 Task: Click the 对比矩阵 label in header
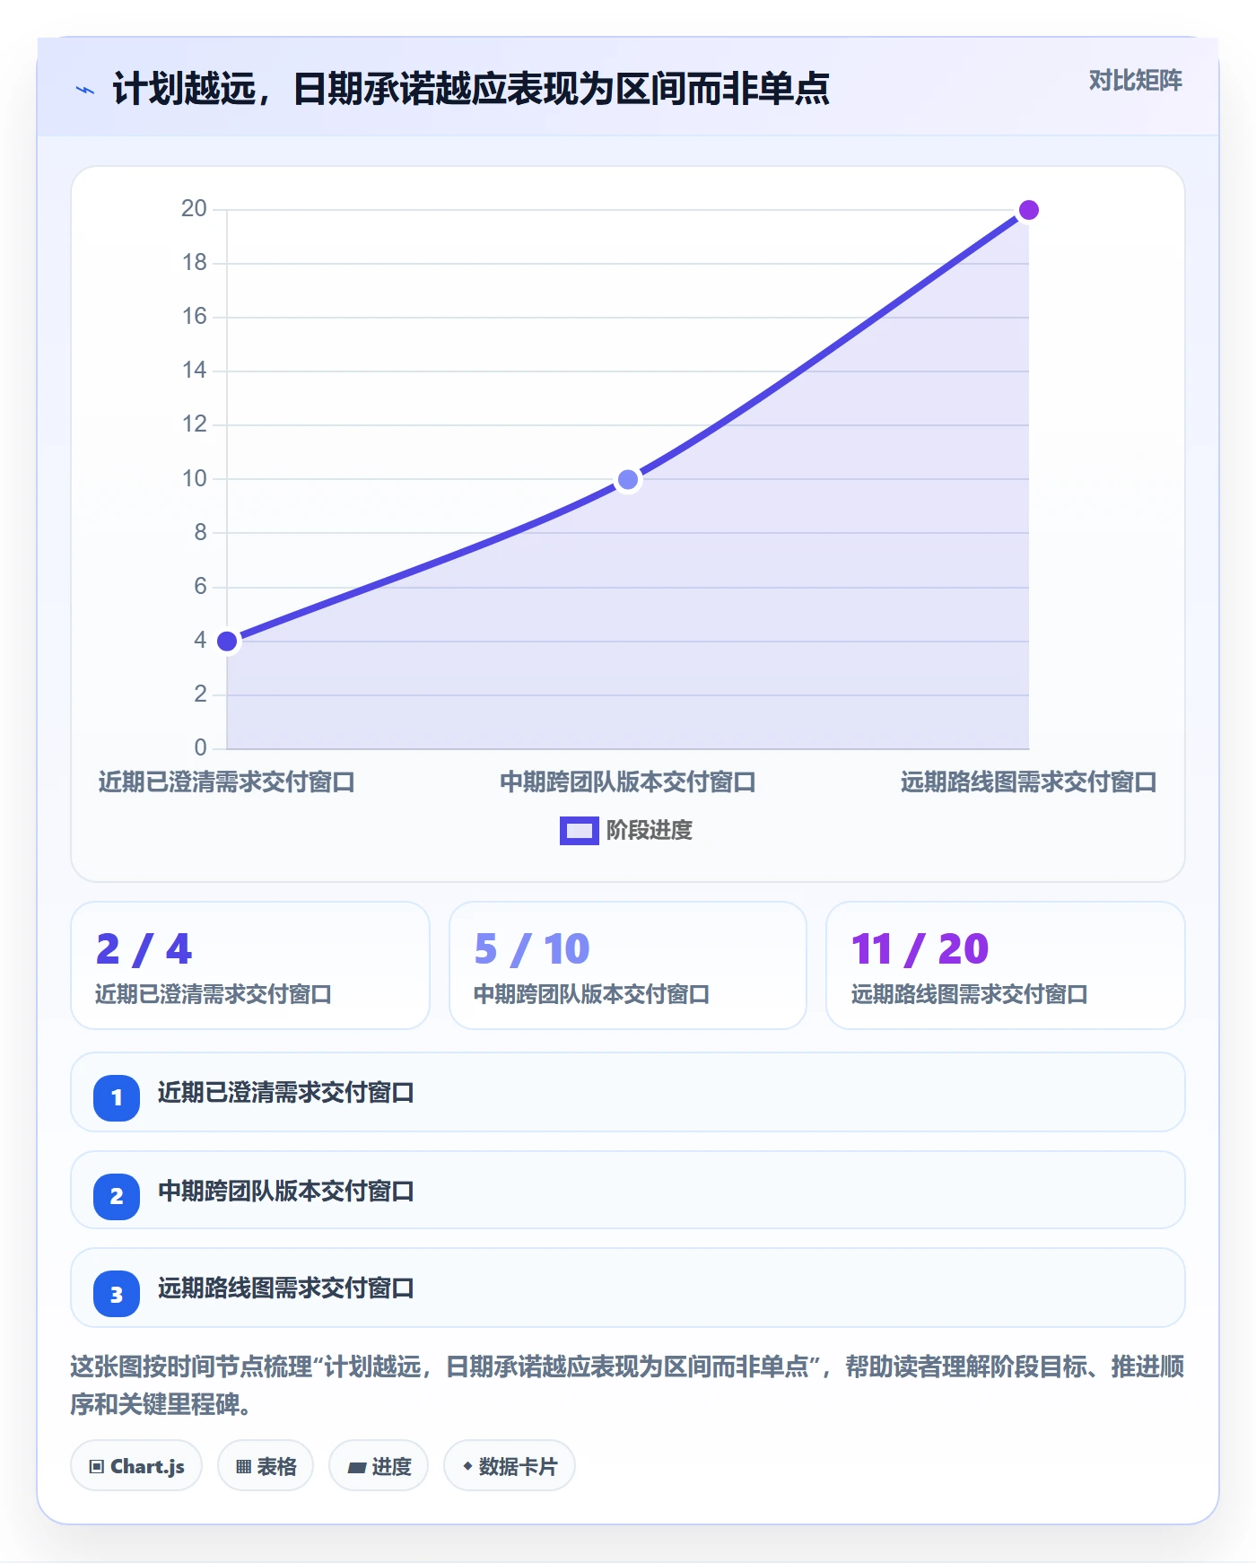point(1135,81)
